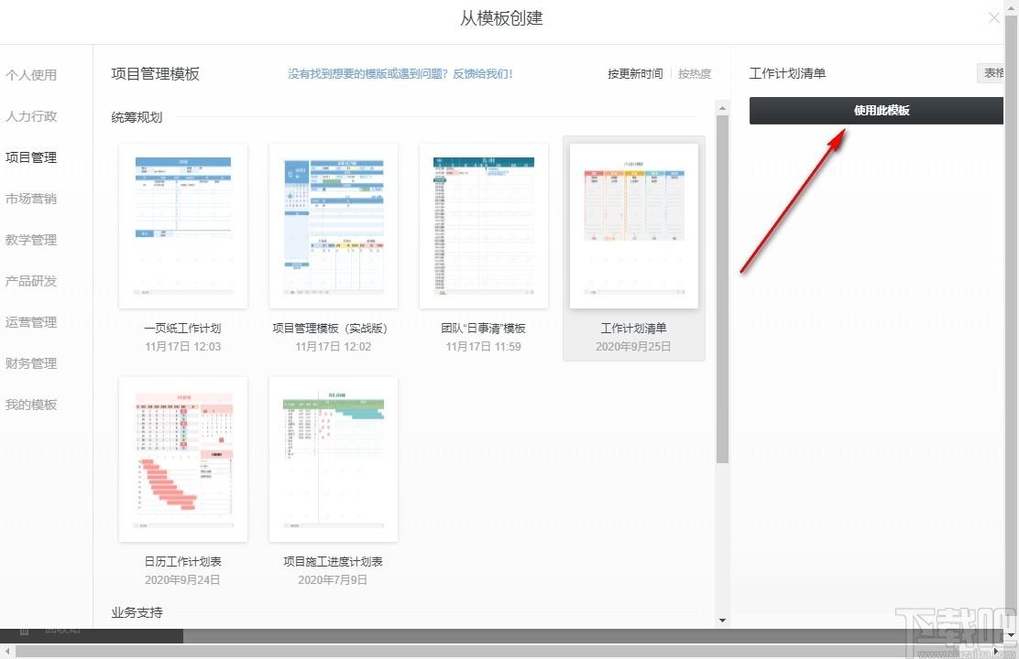Viewport: 1019px width, 659px height.
Task: Open the 财务管理 category
Action: pyautogui.click(x=31, y=363)
